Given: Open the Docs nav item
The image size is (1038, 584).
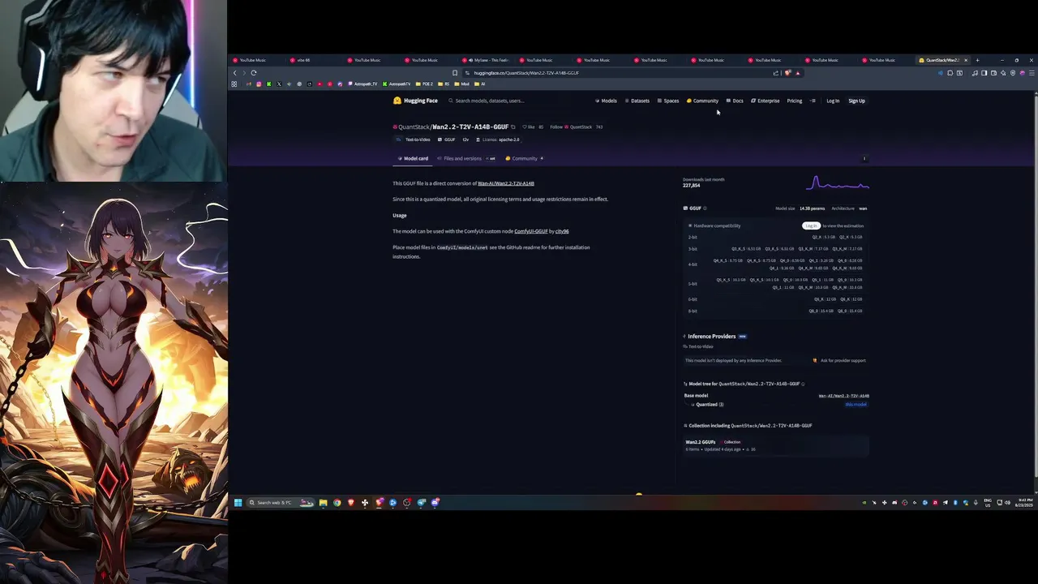Looking at the screenshot, I should pos(735,101).
